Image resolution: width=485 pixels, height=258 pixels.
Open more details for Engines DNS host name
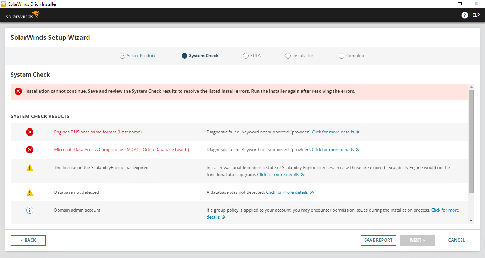click(333, 132)
